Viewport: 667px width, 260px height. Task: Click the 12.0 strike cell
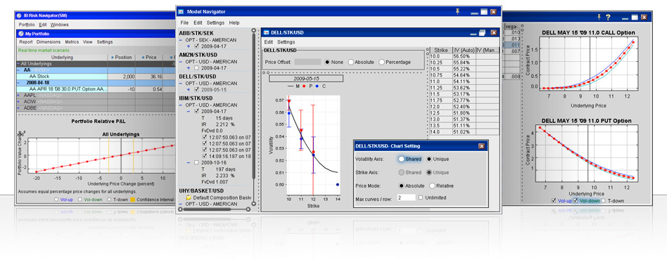(440, 106)
